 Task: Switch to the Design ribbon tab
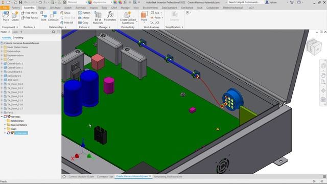[x=42, y=8]
